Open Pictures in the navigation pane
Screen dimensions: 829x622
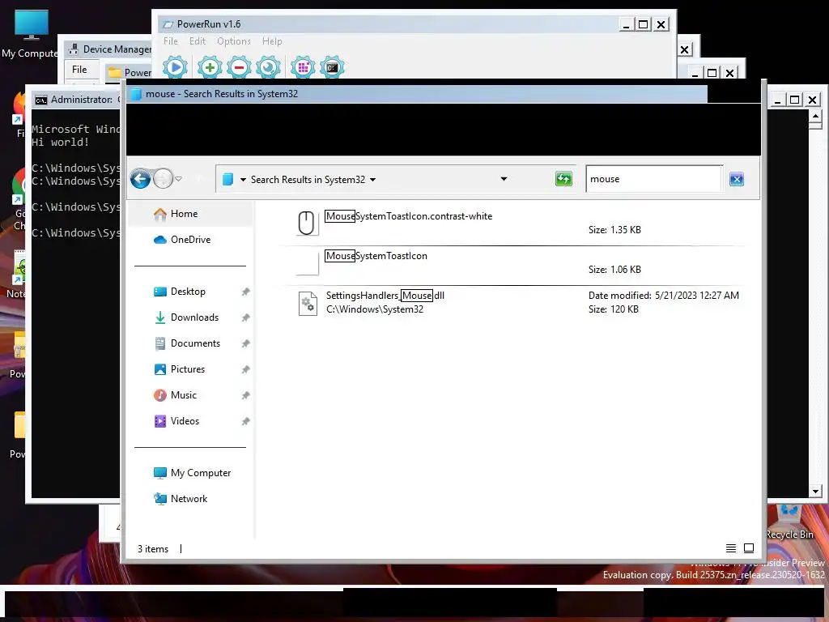point(190,369)
